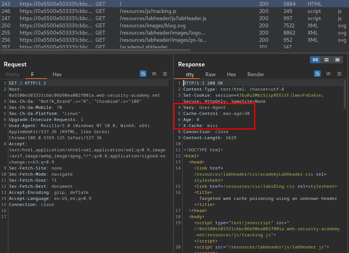349x253 pixels.
Task: Select history row 250 blog.svg
Action: tap(174, 26)
